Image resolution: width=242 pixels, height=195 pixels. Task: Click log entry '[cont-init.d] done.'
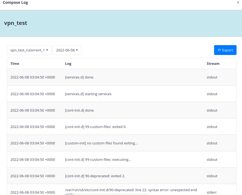(80, 110)
